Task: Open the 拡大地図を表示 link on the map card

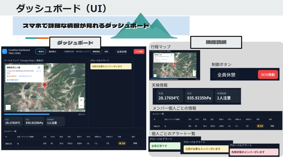Action: 13,80
